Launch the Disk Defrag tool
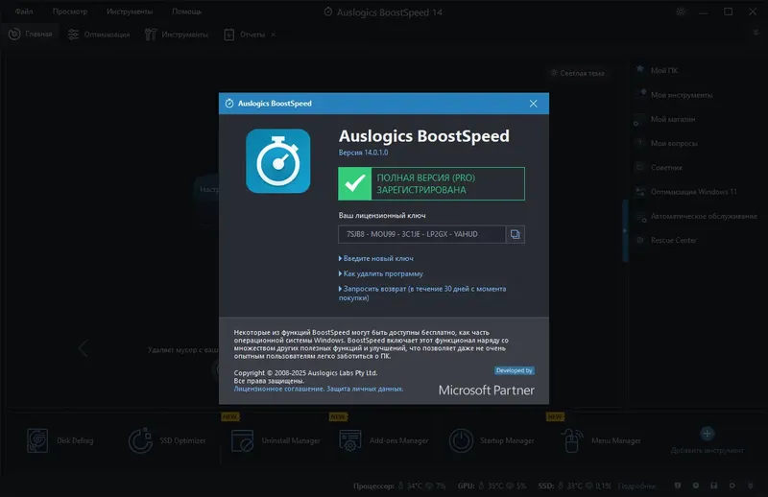768x497 pixels. pos(60,440)
